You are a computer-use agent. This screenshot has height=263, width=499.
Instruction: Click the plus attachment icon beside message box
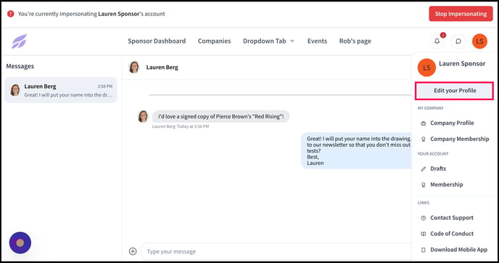point(133,251)
